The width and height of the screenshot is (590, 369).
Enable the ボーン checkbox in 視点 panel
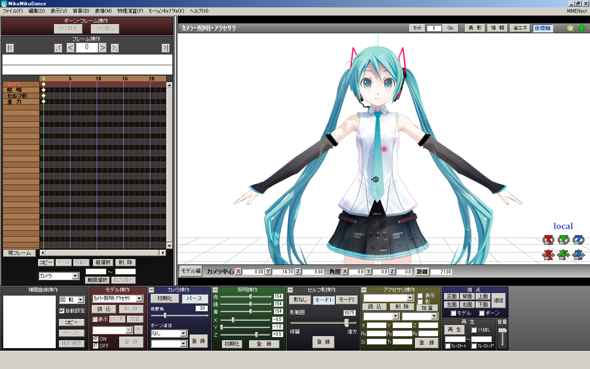482,313
